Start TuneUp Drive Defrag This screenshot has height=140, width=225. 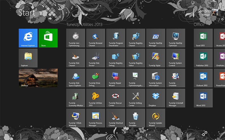pyautogui.click(x=96, y=78)
